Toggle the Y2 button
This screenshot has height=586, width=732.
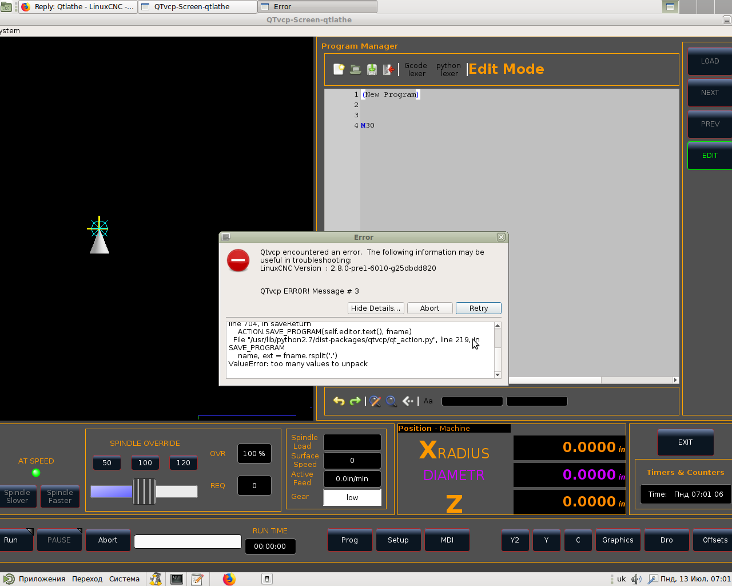[515, 540]
